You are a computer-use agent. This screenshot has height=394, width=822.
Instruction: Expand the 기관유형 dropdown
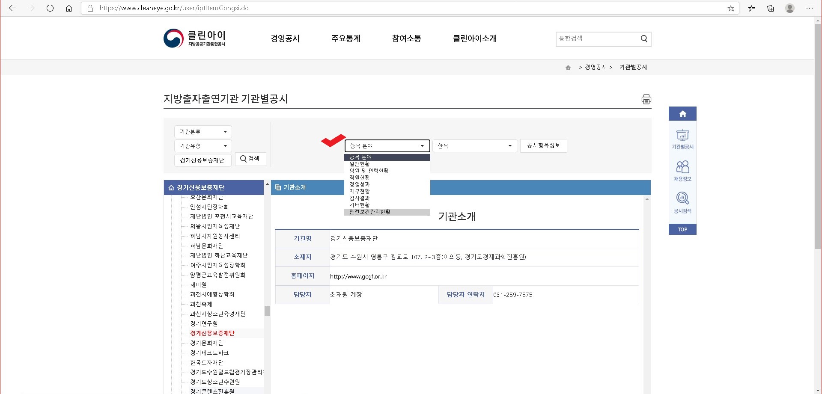pyautogui.click(x=203, y=146)
